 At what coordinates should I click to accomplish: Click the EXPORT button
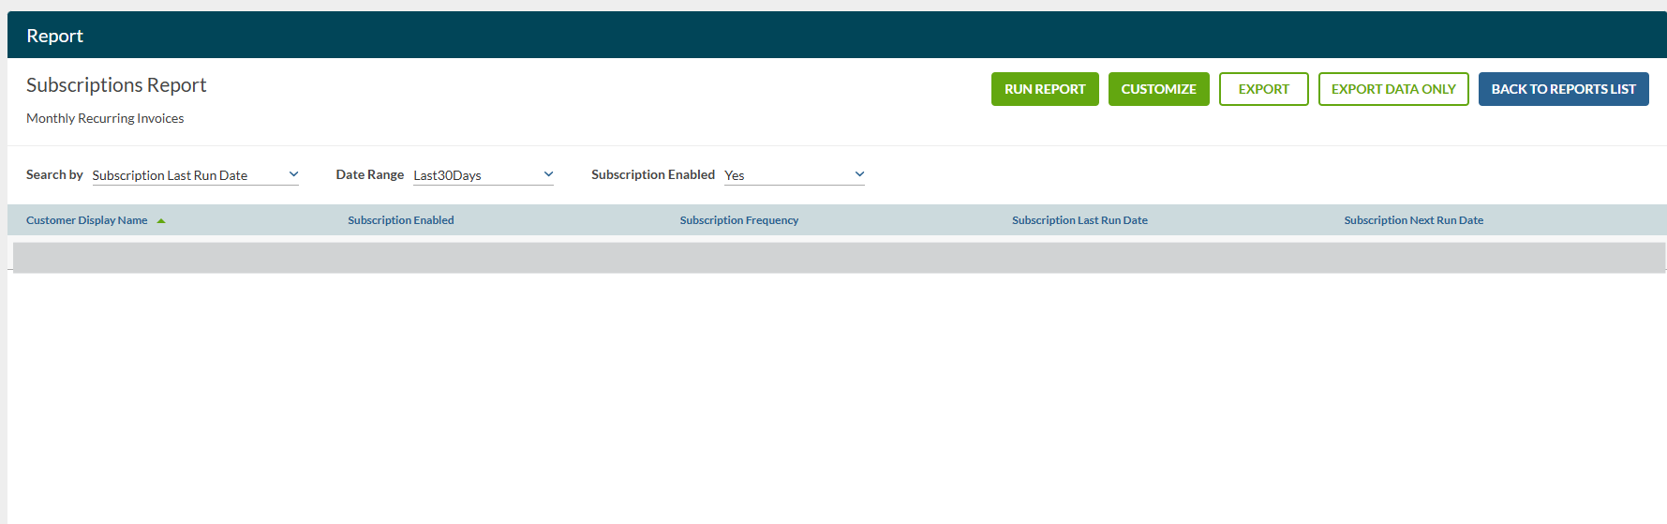coord(1263,89)
